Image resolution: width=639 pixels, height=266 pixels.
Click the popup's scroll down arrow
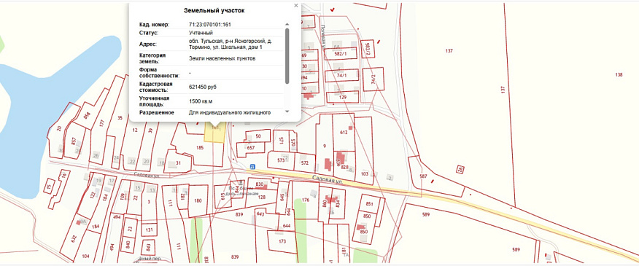tap(287, 112)
